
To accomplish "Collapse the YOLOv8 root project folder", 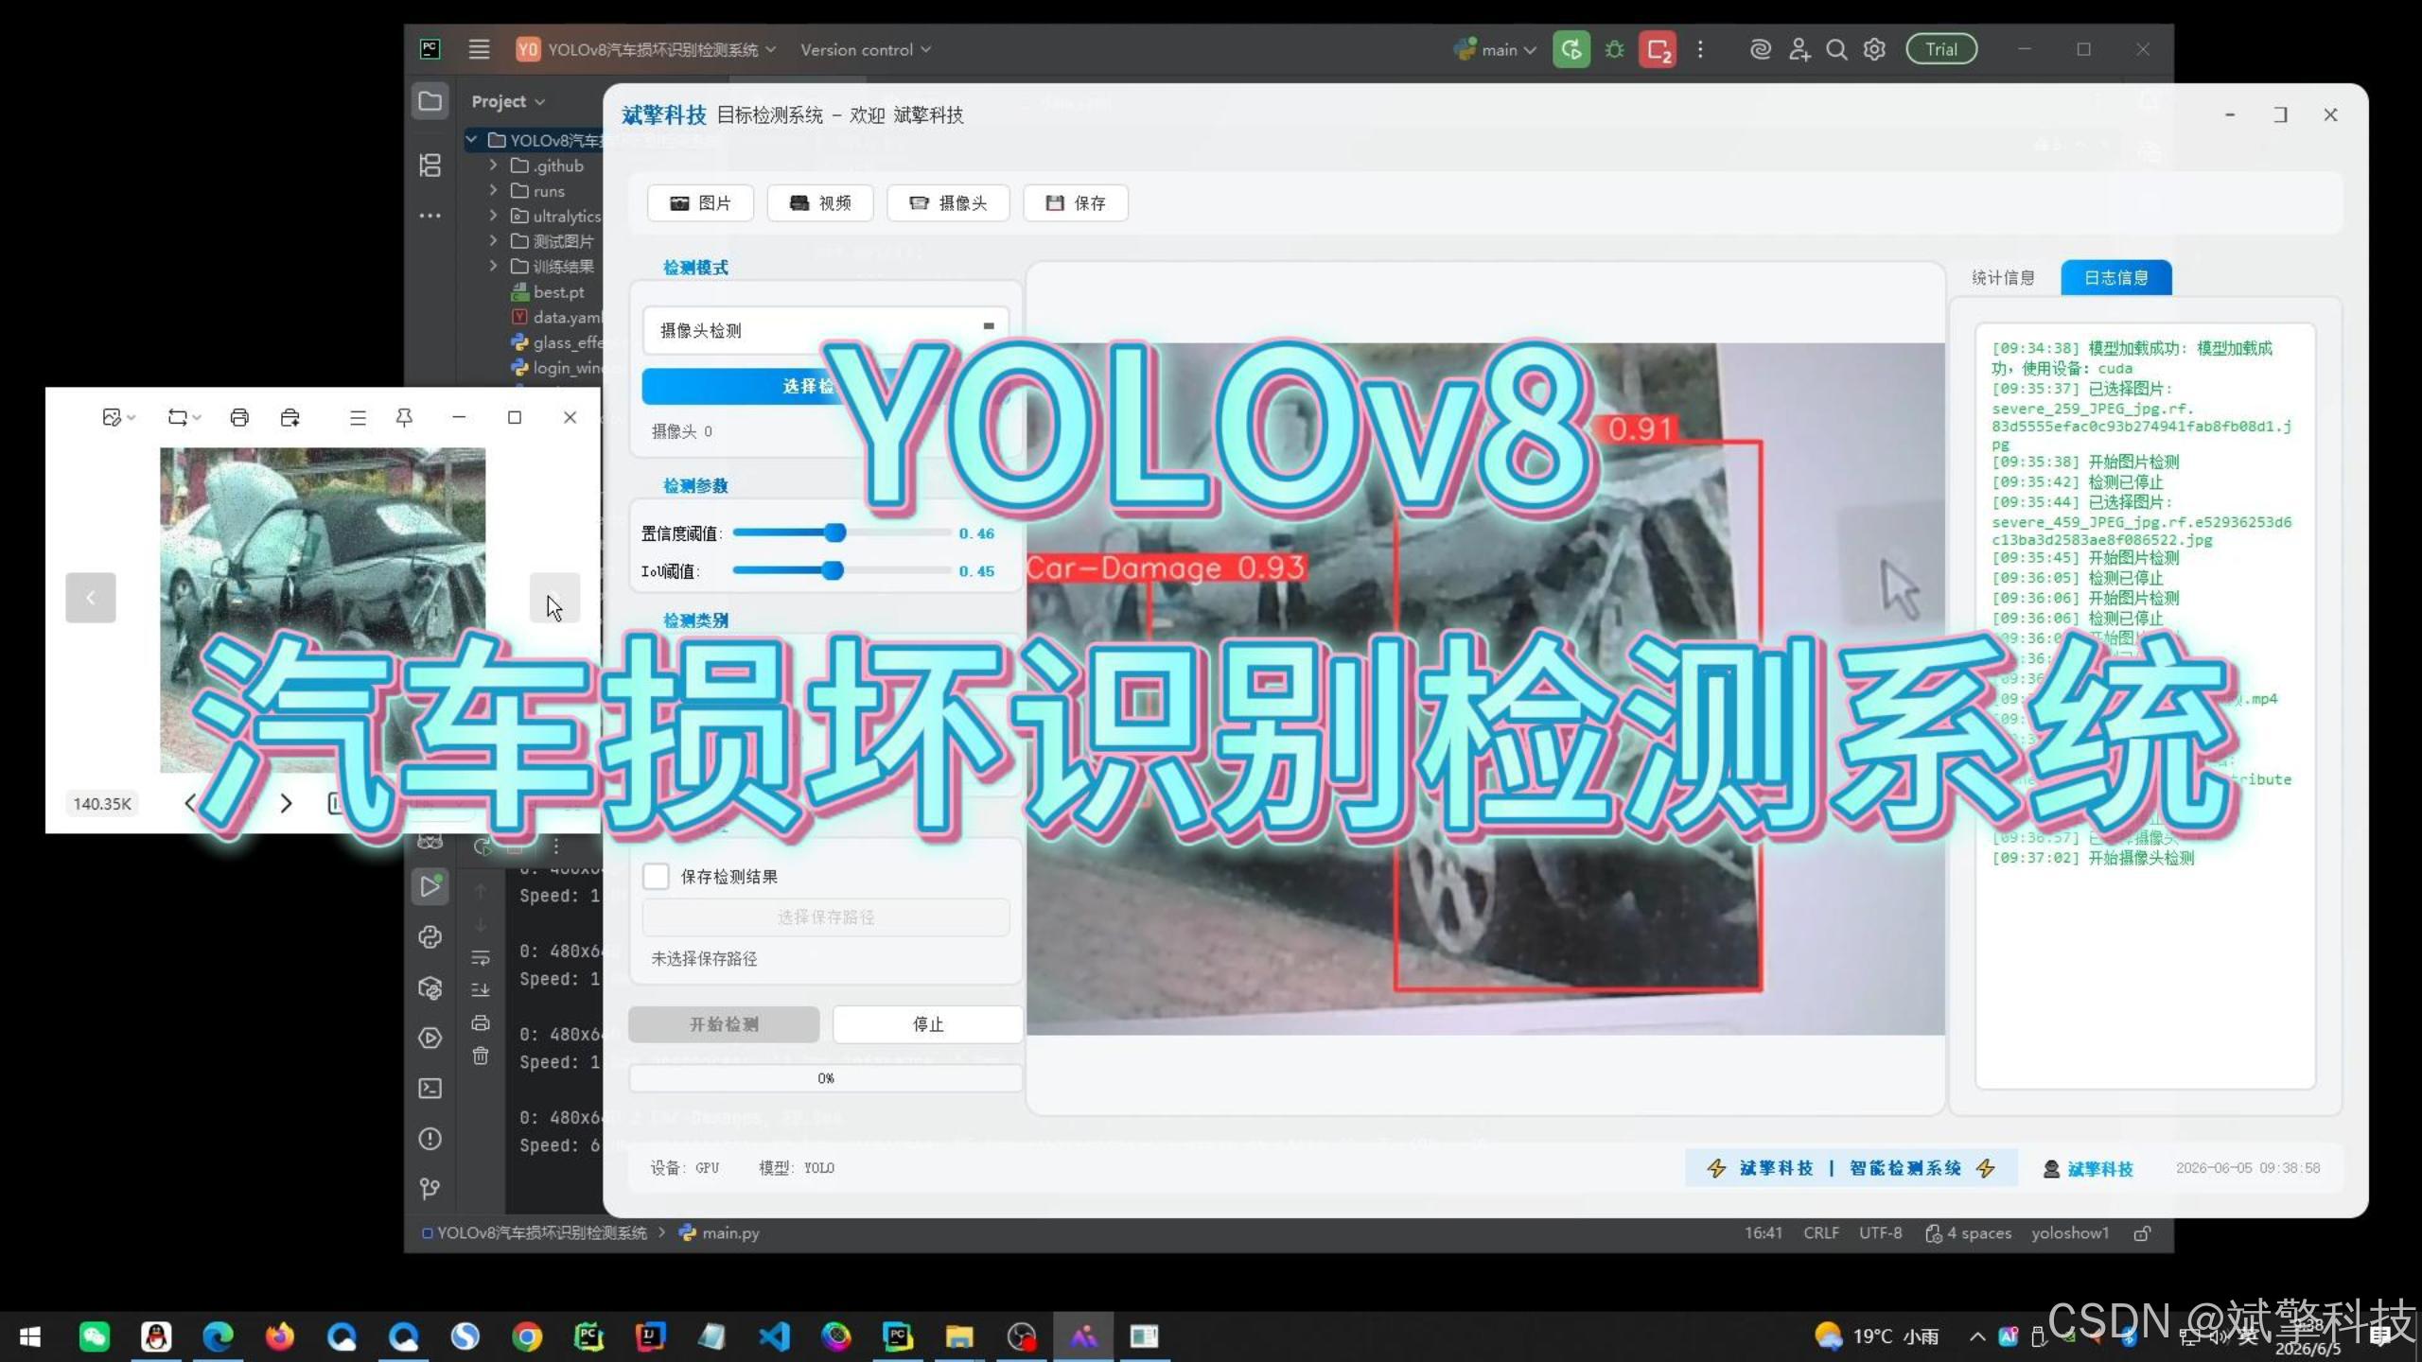I will pyautogui.click(x=471, y=140).
